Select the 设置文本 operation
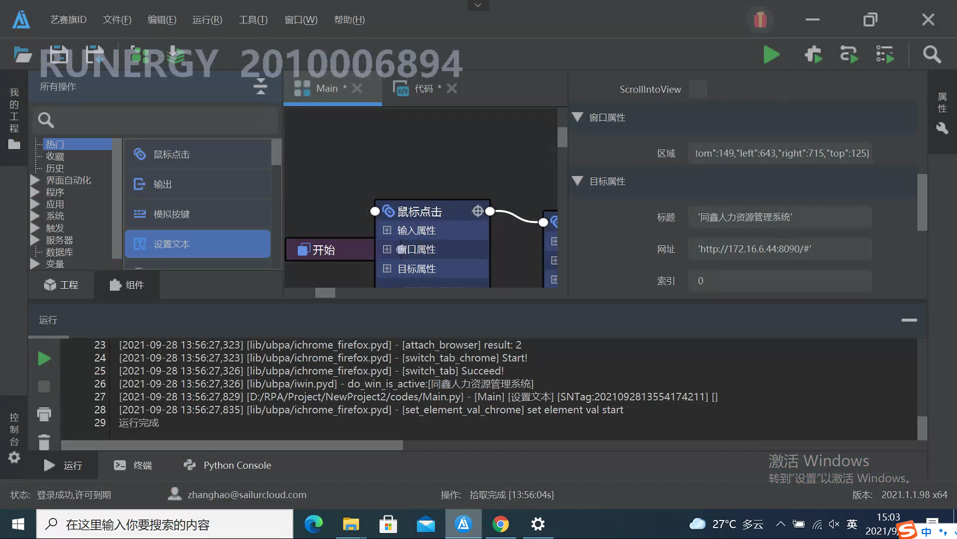The image size is (957, 539). click(198, 244)
